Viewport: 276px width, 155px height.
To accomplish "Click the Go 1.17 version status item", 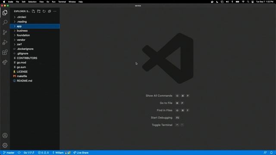I will (x=29, y=153).
